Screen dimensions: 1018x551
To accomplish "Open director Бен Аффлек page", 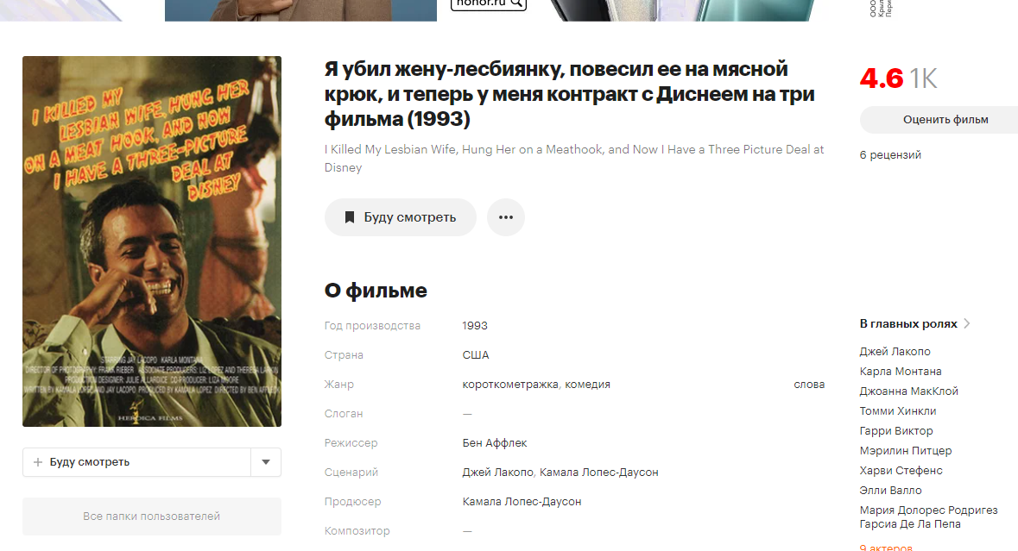I will (495, 442).
